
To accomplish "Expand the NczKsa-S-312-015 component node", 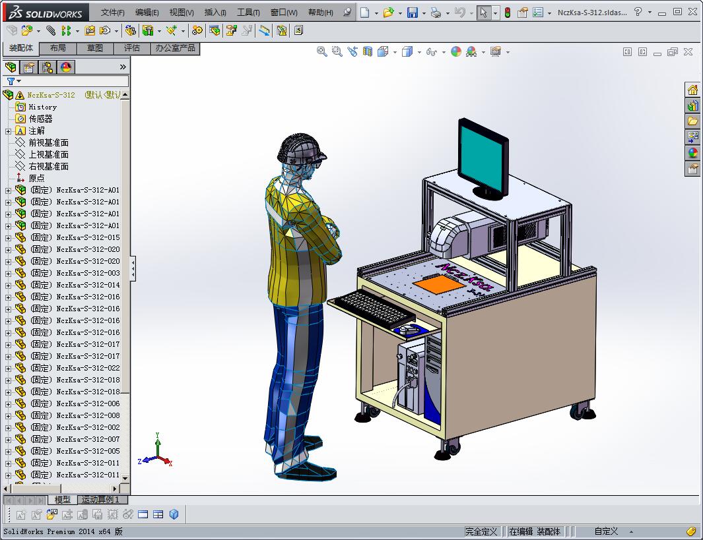I will [8, 238].
